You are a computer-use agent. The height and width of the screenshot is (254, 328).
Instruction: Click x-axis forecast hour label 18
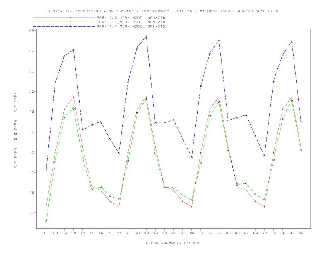pyautogui.click(x=101, y=233)
